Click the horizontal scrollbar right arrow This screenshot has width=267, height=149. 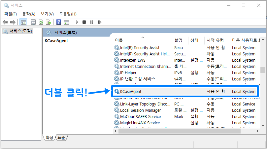(x=257, y=131)
